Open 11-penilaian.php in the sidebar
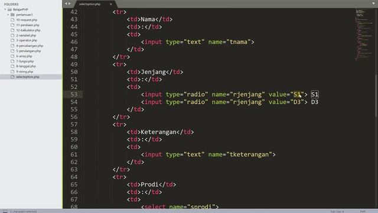 click(x=28, y=25)
